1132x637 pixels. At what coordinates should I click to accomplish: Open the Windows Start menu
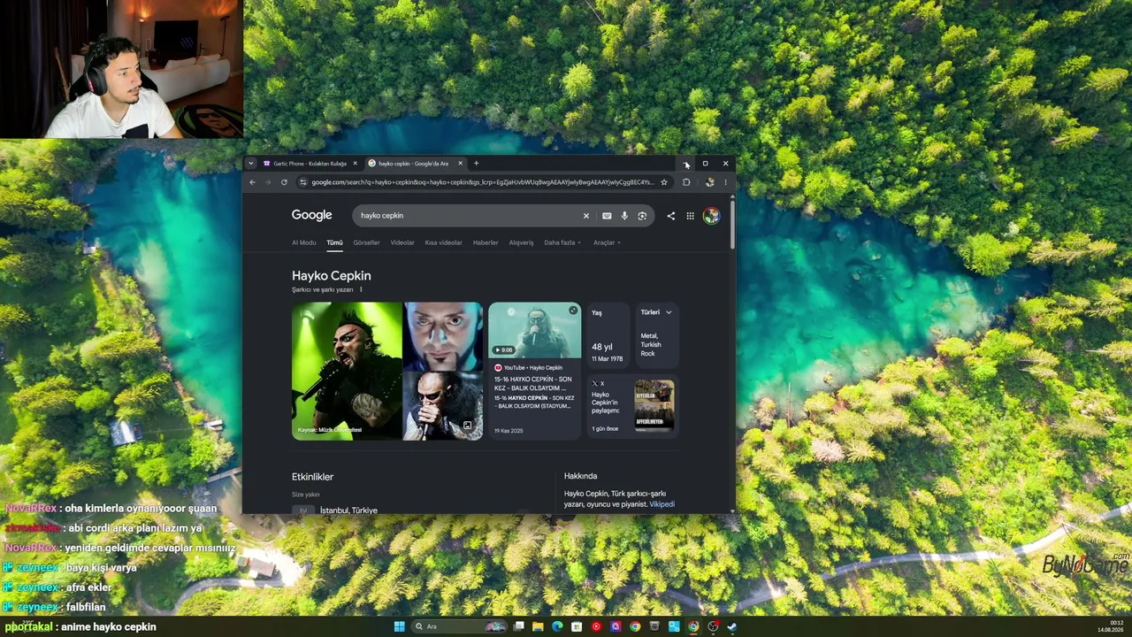click(x=399, y=626)
